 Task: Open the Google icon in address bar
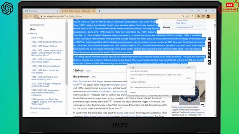pyautogui.click(x=183, y=16)
